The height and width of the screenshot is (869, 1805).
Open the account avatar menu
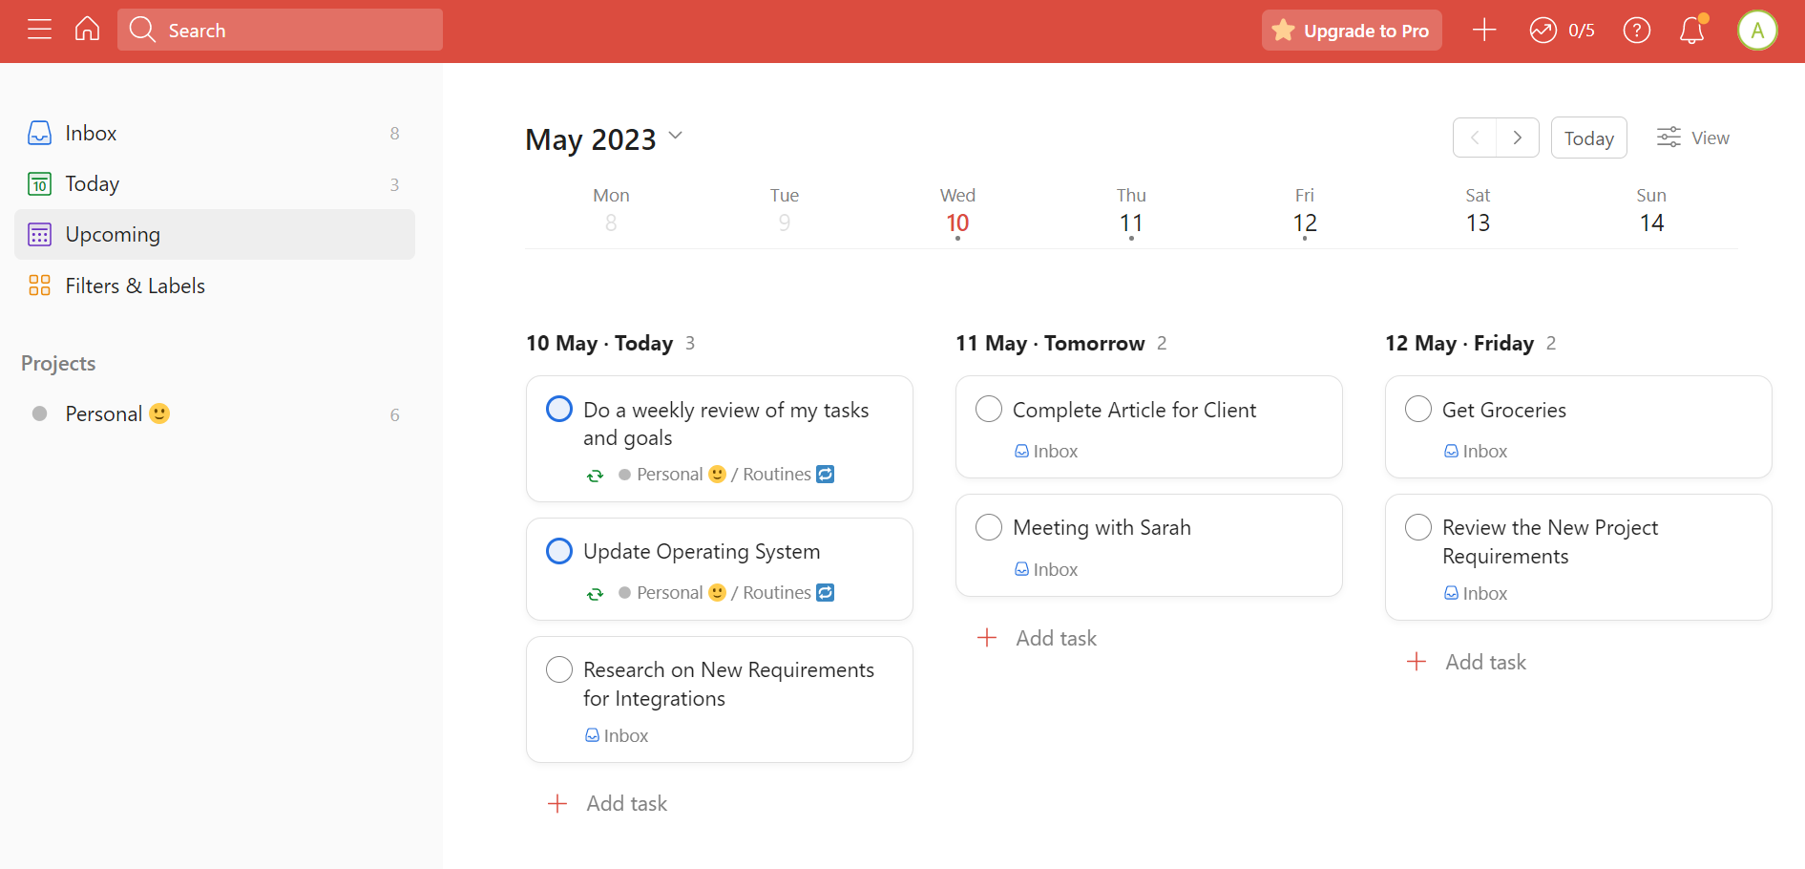(x=1757, y=30)
